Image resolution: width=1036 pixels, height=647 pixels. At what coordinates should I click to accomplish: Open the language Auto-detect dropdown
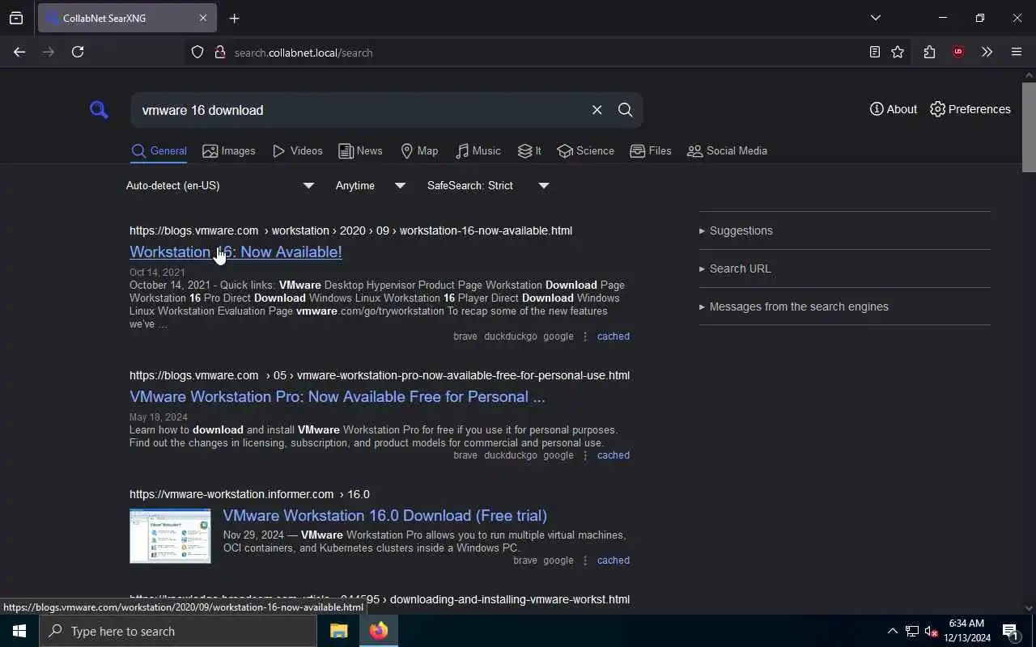click(x=219, y=185)
